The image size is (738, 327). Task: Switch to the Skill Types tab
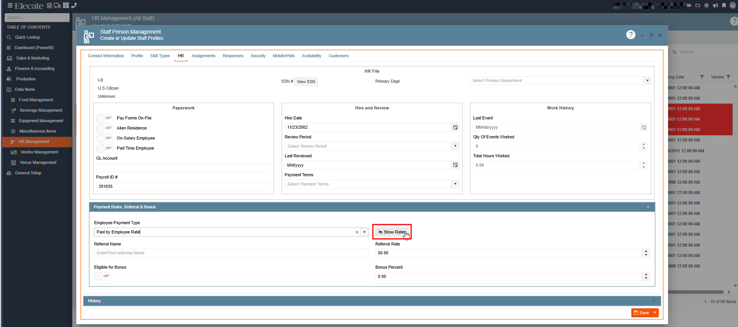coord(160,56)
